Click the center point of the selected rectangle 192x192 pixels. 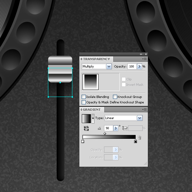(x=60, y=83)
